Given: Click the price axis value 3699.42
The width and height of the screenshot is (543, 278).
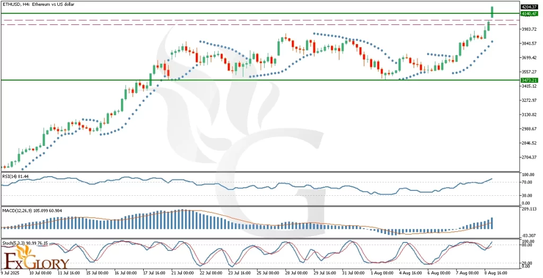Looking at the screenshot, I should point(530,57).
